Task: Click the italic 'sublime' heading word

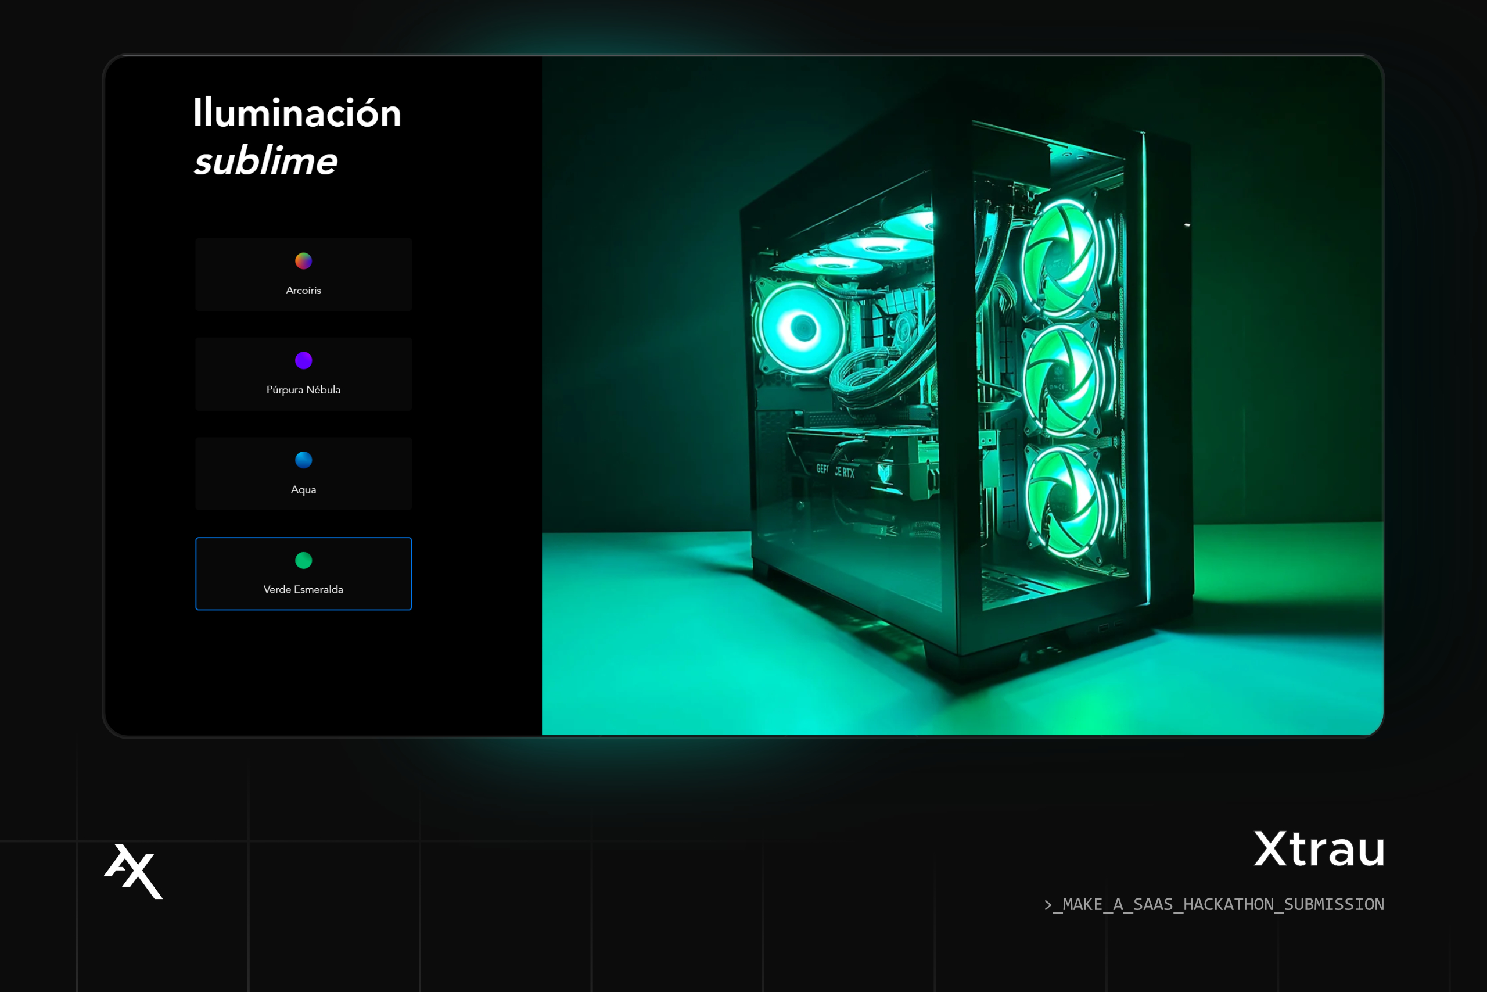Action: 265,161
